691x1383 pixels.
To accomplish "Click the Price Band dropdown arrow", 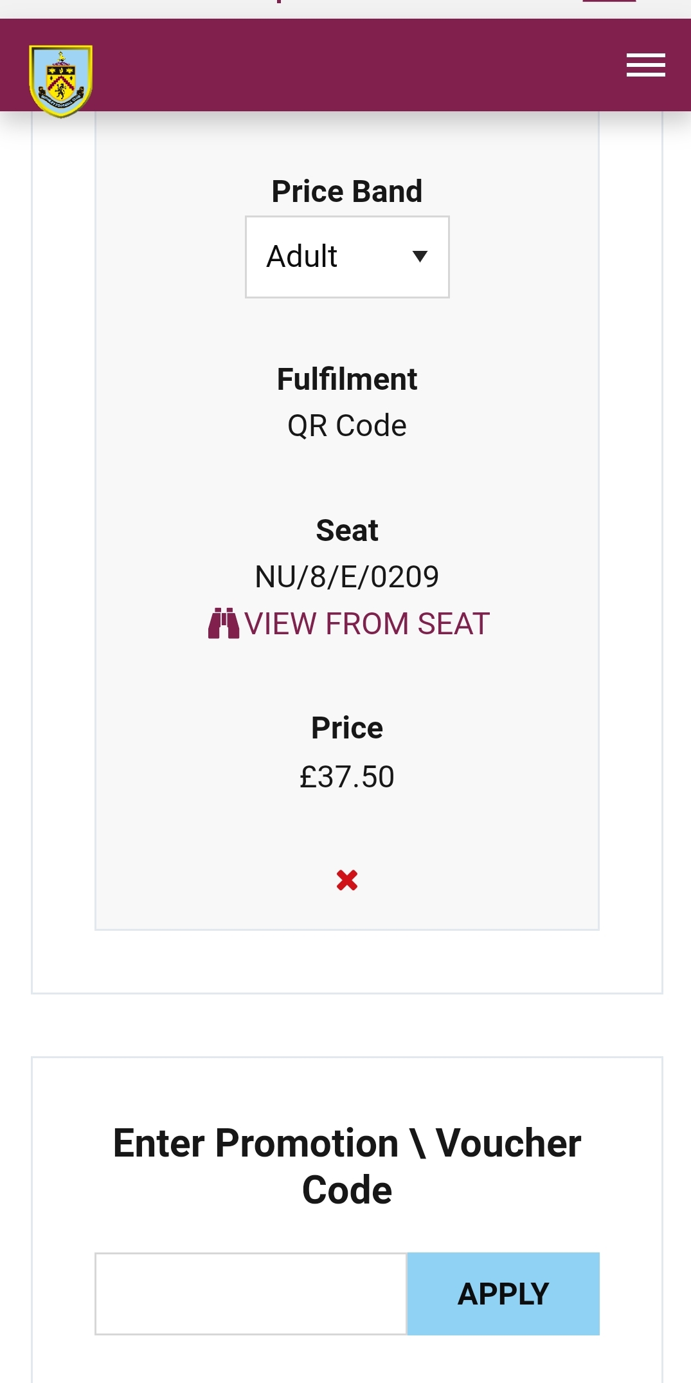I will coord(420,257).
